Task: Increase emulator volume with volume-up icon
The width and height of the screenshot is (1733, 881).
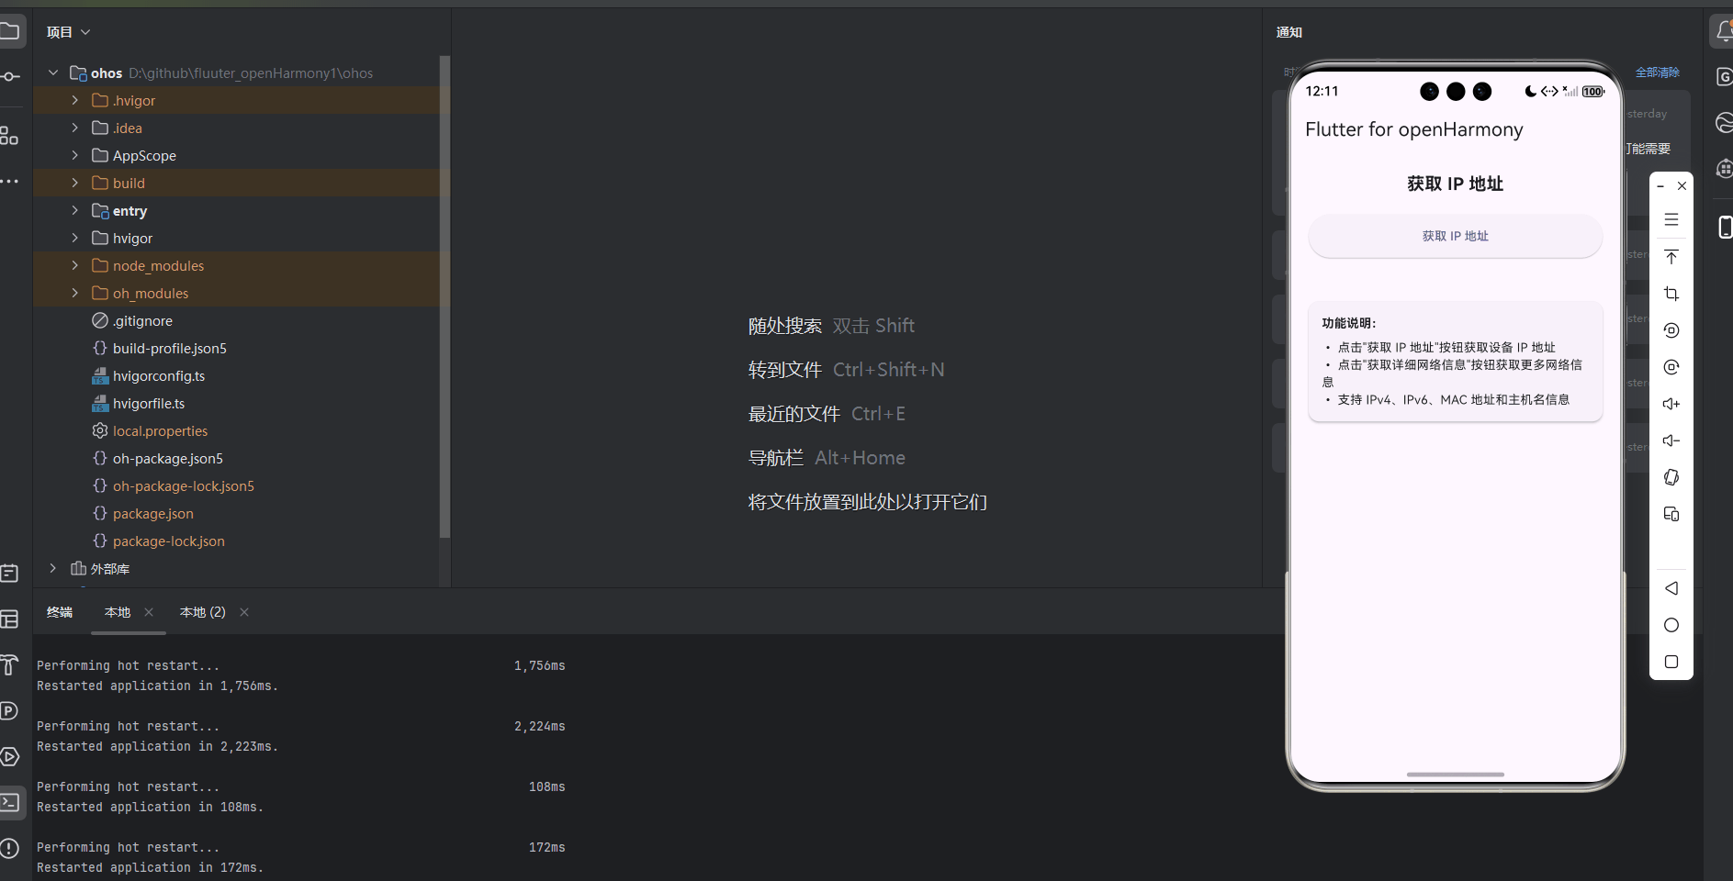Action: pyautogui.click(x=1672, y=404)
